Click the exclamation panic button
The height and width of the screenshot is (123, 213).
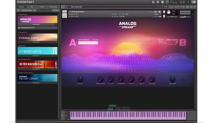(x=188, y=2)
